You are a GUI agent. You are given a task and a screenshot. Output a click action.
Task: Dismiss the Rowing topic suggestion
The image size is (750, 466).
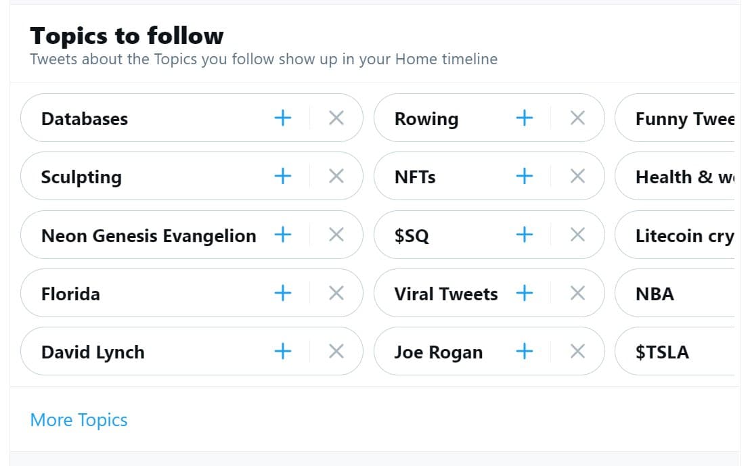(x=577, y=118)
